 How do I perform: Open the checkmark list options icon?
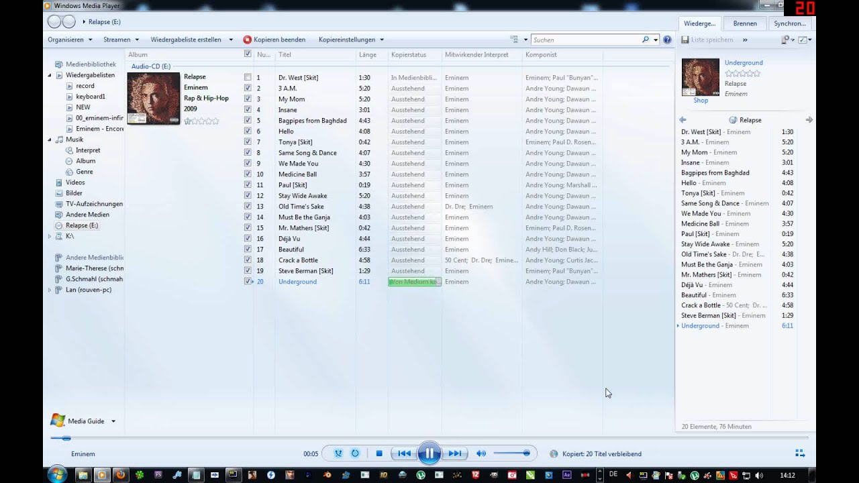pos(805,40)
